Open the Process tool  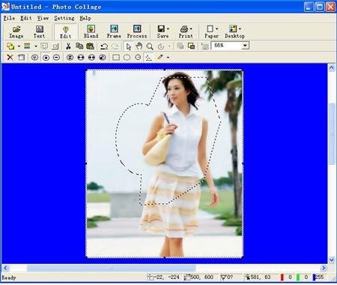pyautogui.click(x=137, y=31)
